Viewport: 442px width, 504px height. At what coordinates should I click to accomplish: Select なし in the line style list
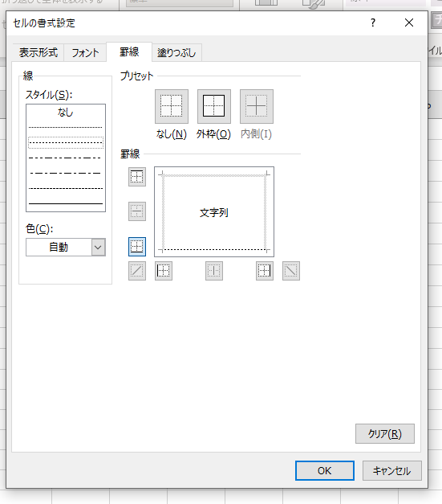click(x=66, y=113)
